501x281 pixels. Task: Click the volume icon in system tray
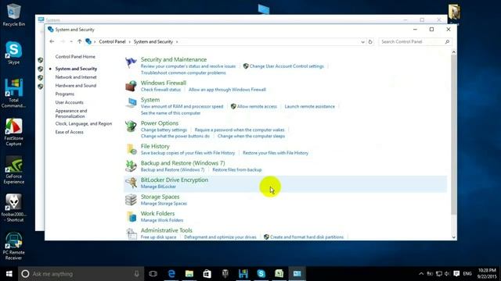(x=447, y=274)
